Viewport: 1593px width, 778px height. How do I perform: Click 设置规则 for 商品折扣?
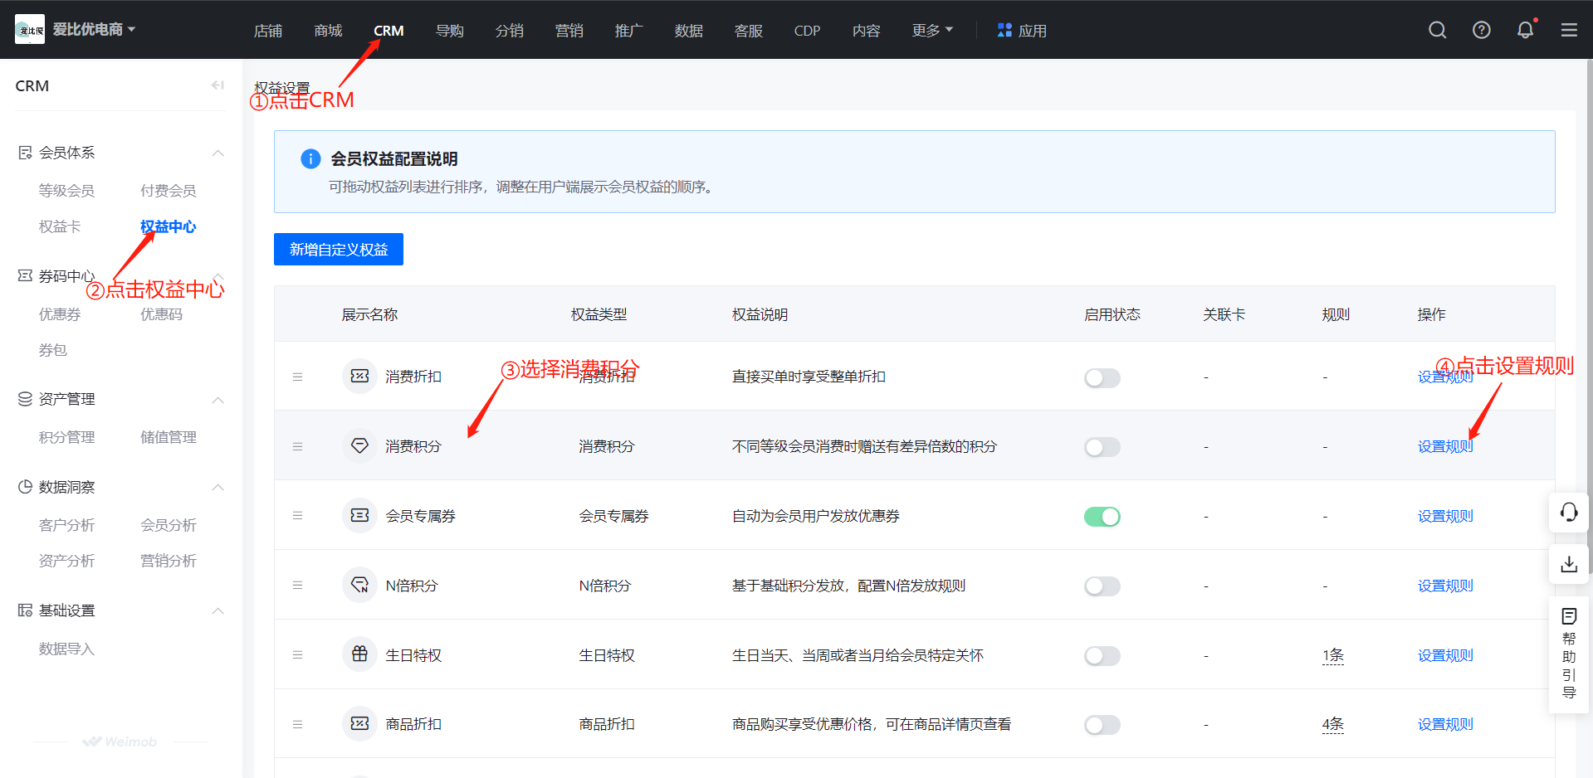[x=1445, y=724]
